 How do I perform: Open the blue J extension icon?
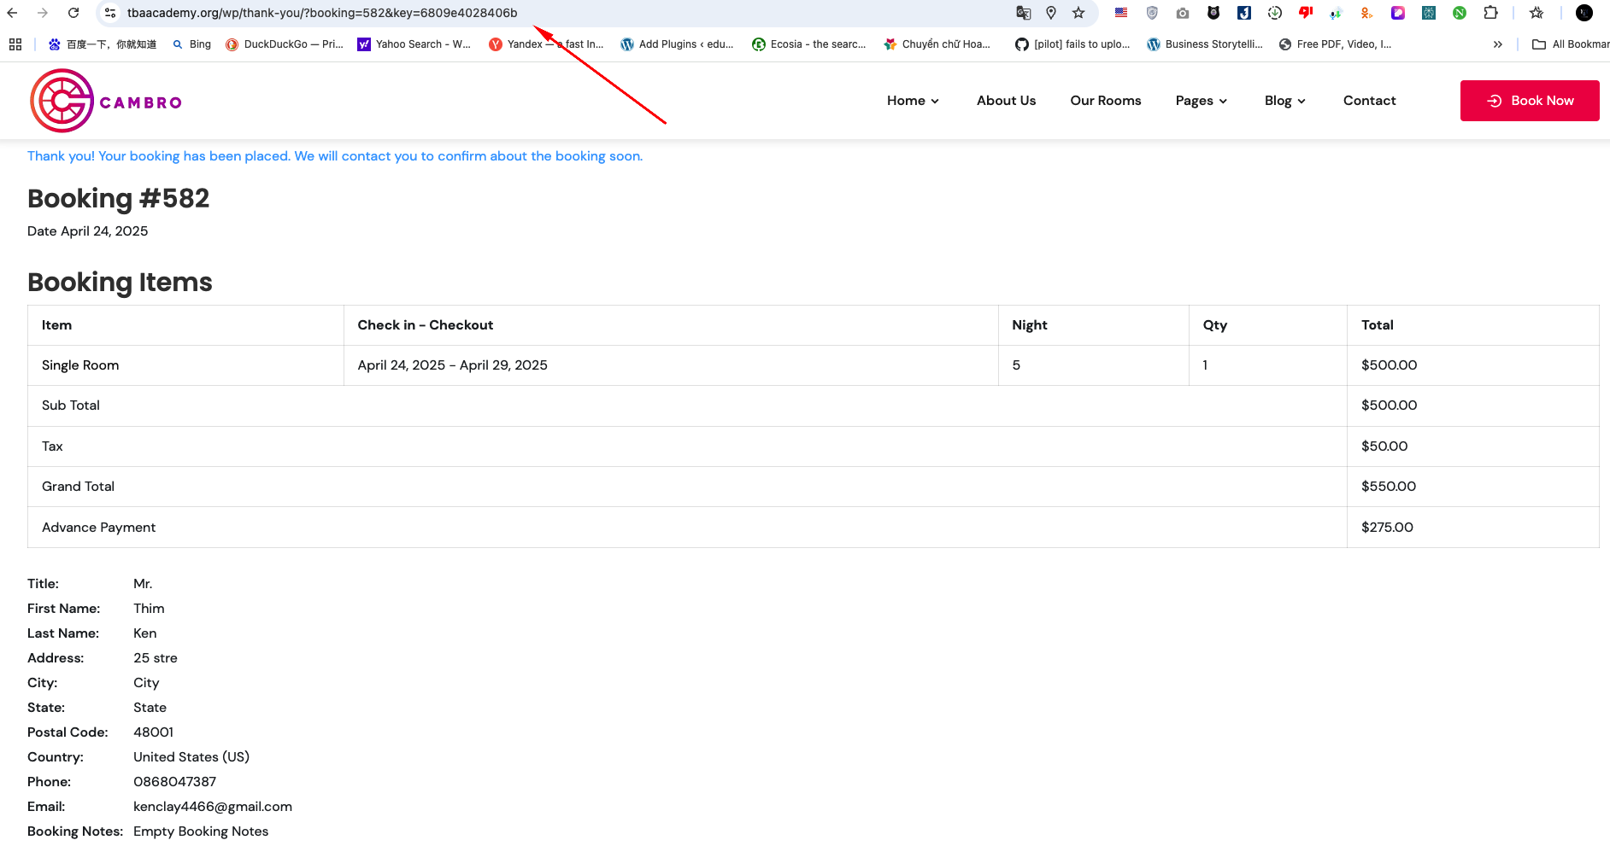click(x=1244, y=13)
